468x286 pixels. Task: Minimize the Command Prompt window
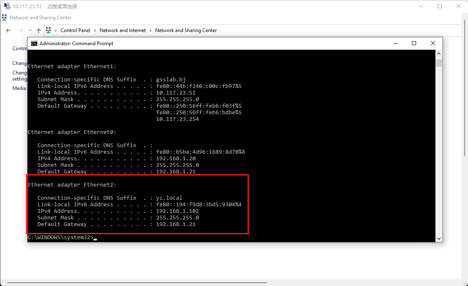[395, 43]
